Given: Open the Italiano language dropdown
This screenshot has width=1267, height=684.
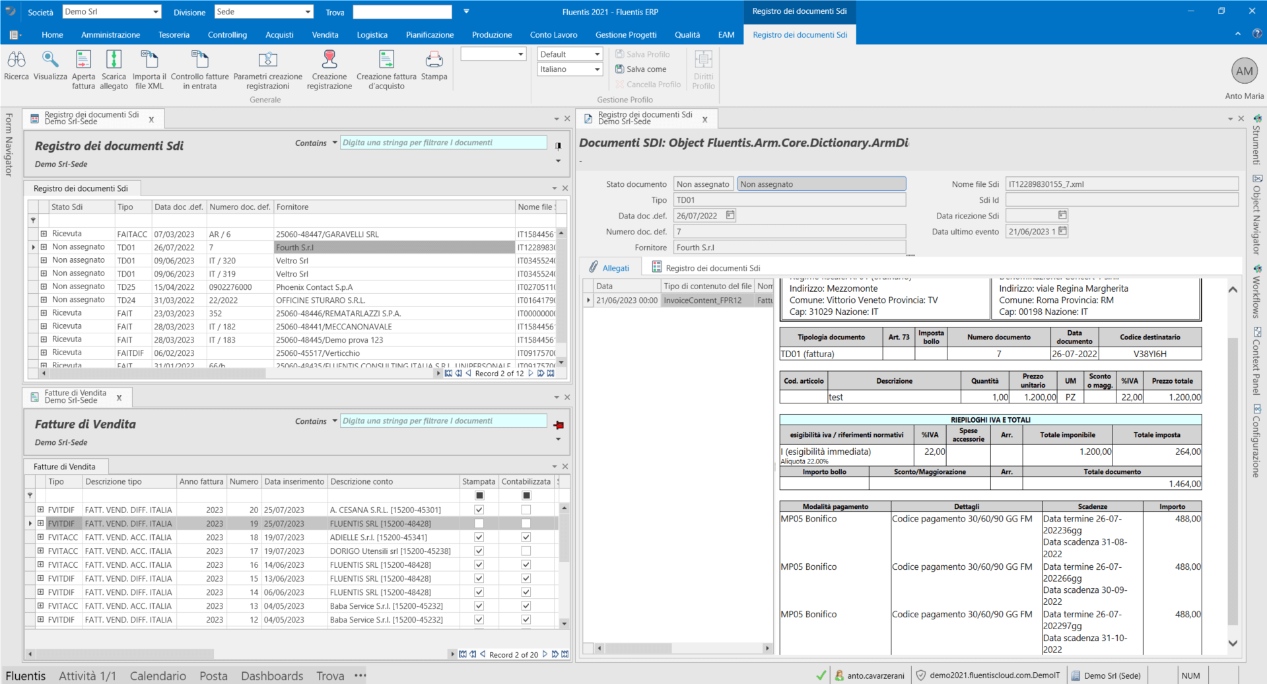Looking at the screenshot, I should (x=597, y=69).
